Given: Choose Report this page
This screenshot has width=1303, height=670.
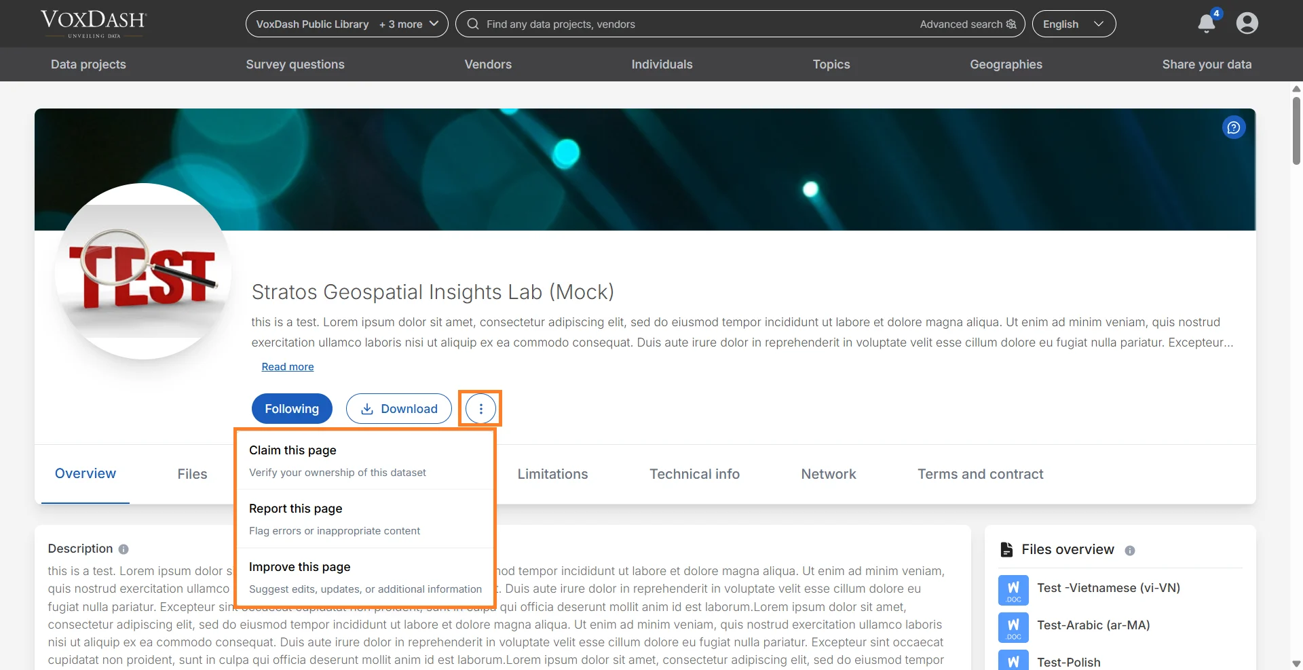Looking at the screenshot, I should tap(365, 519).
